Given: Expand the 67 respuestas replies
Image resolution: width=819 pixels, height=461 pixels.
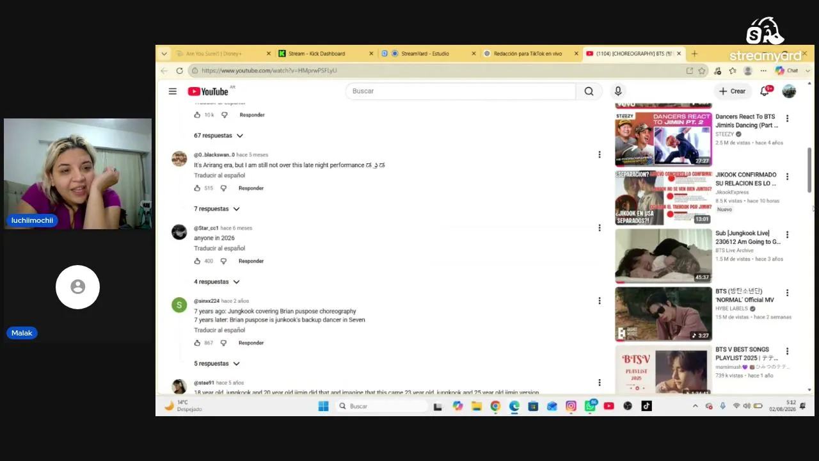Looking at the screenshot, I should 219,136.
